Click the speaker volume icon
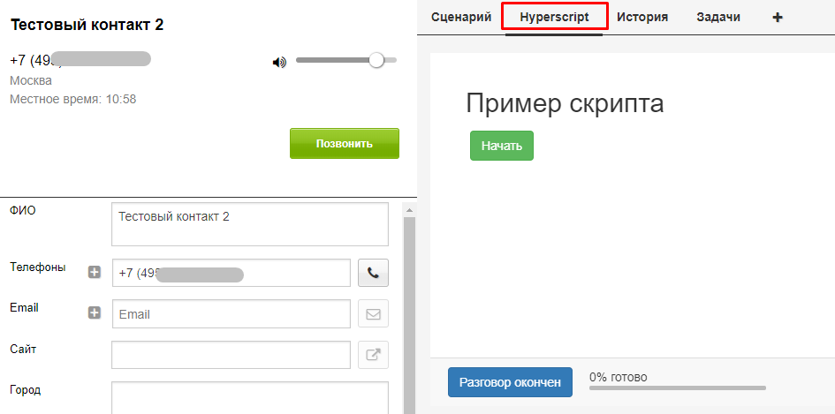 tap(280, 62)
